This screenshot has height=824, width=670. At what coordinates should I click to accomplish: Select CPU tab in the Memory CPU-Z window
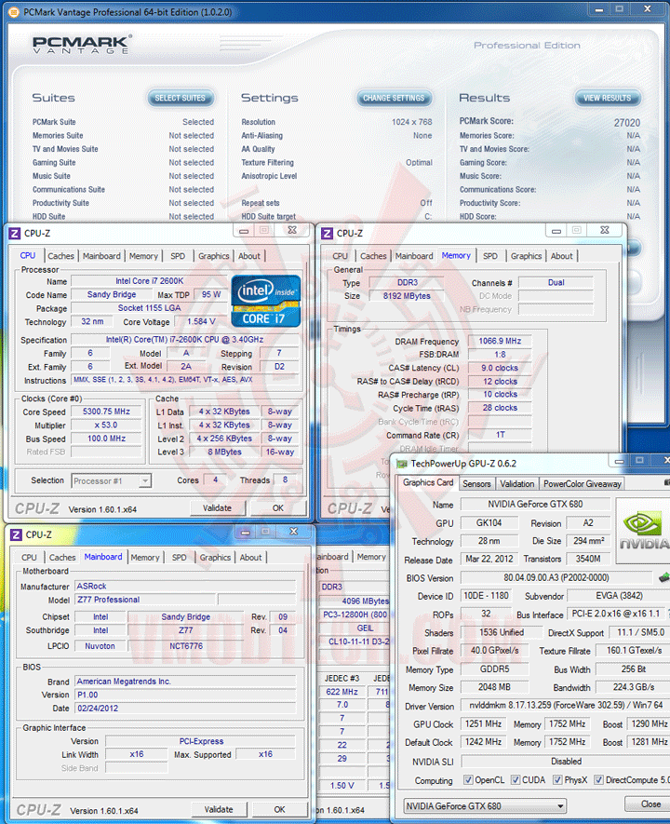click(x=340, y=256)
